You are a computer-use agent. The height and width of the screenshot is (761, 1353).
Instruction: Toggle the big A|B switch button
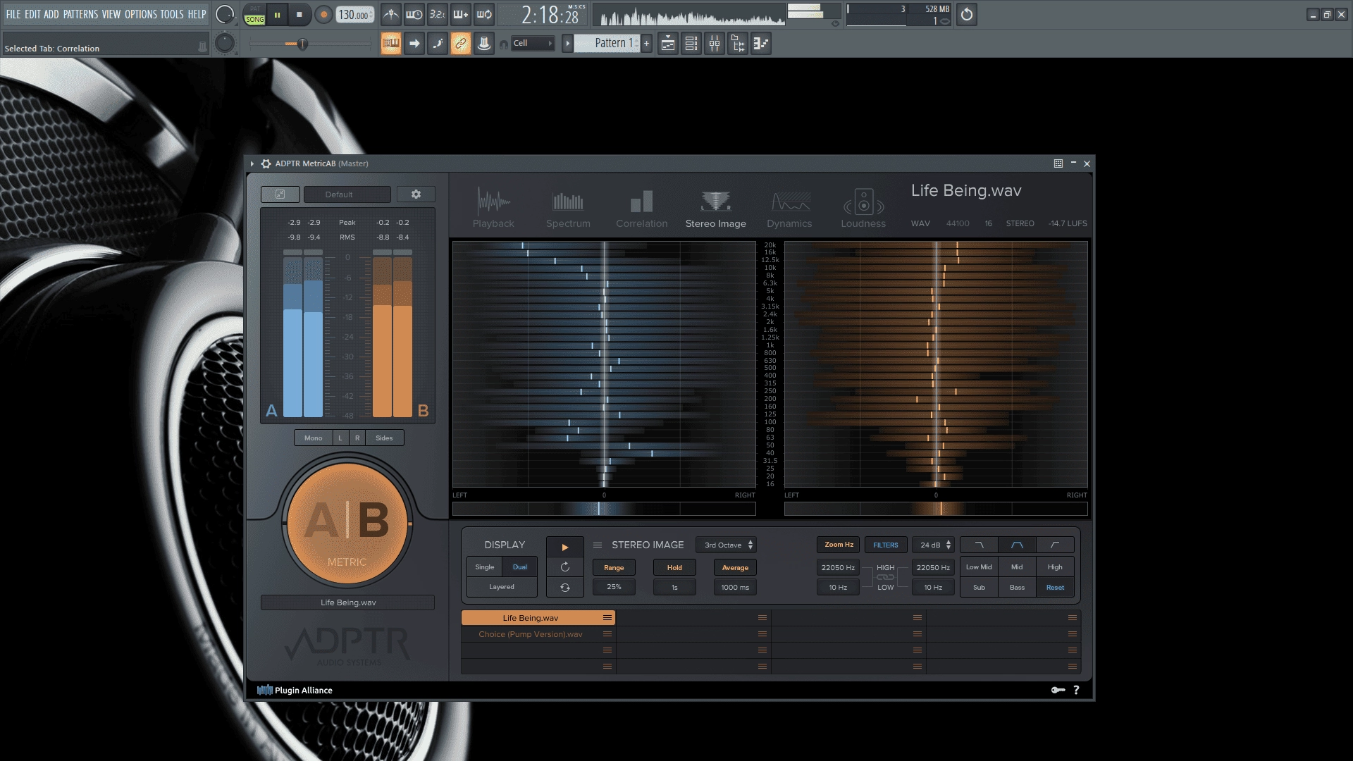point(347,524)
